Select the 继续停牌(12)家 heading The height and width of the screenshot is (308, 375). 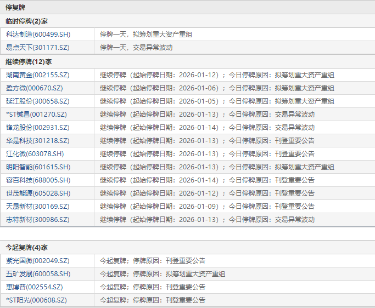point(29,62)
